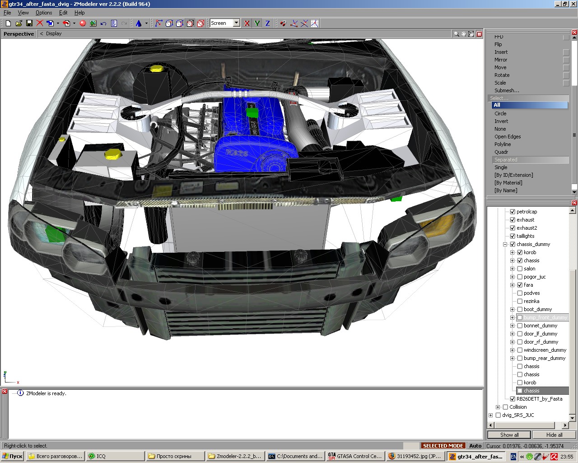The width and height of the screenshot is (578, 463).
Task: Toggle the Selected mode red cube icon
Action: tap(200, 23)
